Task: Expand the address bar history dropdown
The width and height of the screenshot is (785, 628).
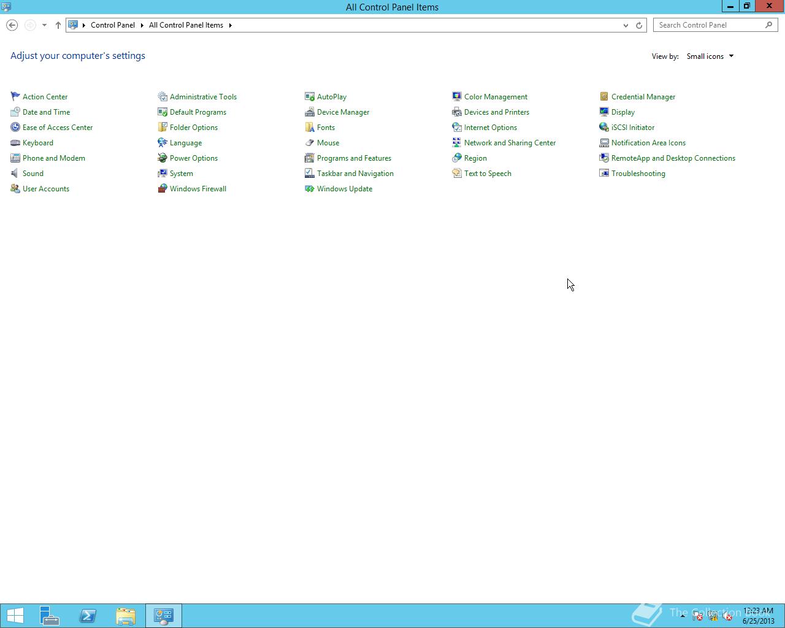Action: pyautogui.click(x=626, y=25)
